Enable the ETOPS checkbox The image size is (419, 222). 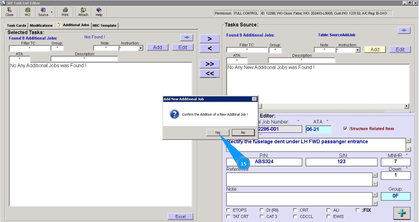point(228,210)
